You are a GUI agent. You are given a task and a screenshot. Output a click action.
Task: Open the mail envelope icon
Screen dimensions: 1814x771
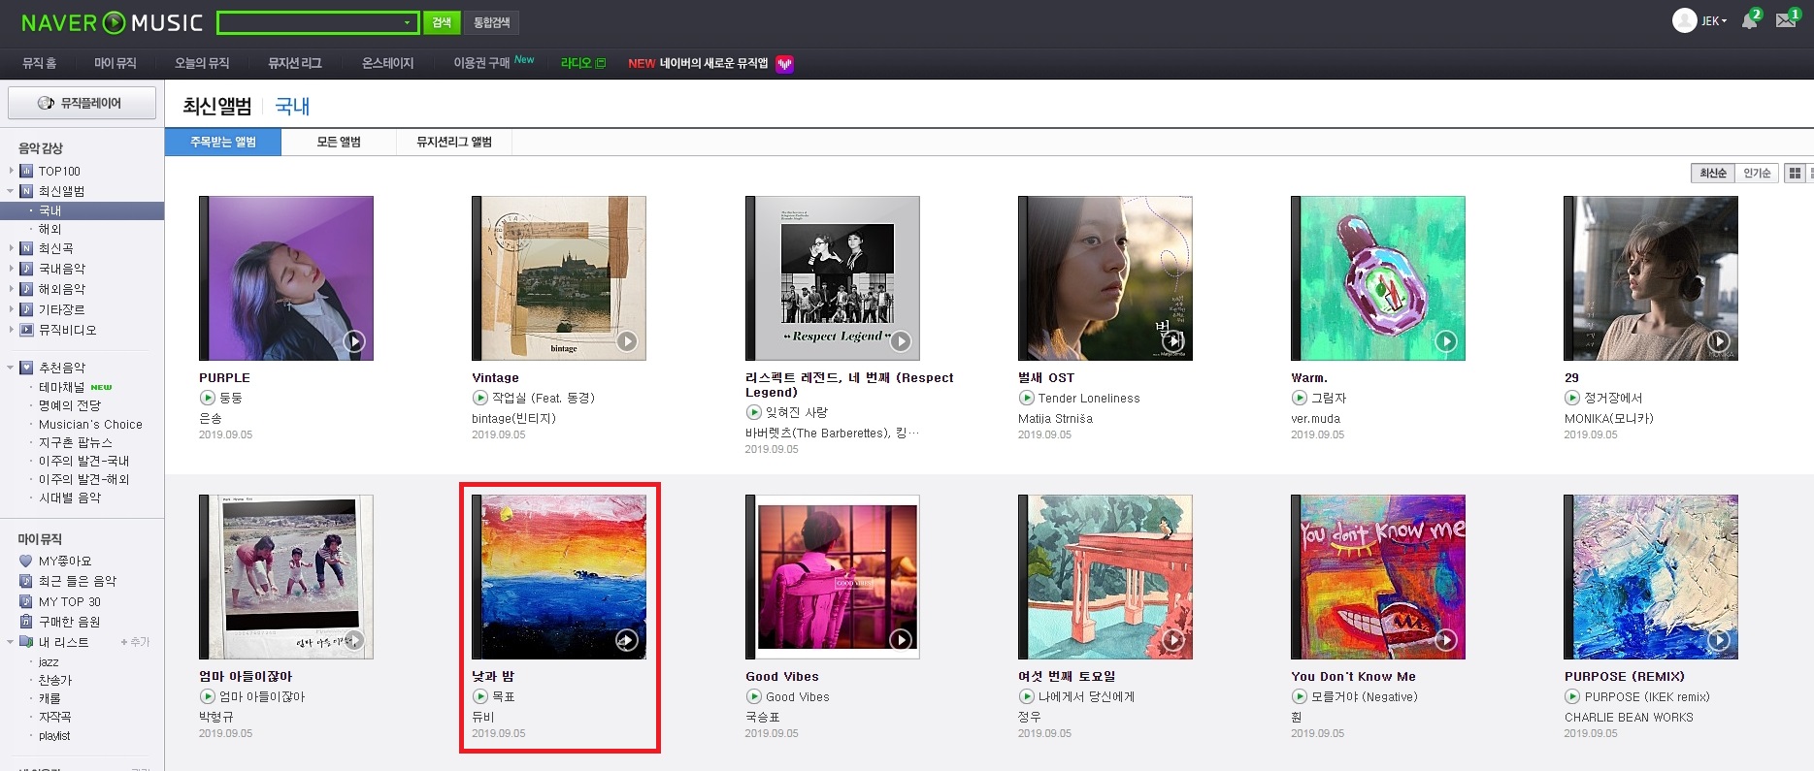[1786, 20]
